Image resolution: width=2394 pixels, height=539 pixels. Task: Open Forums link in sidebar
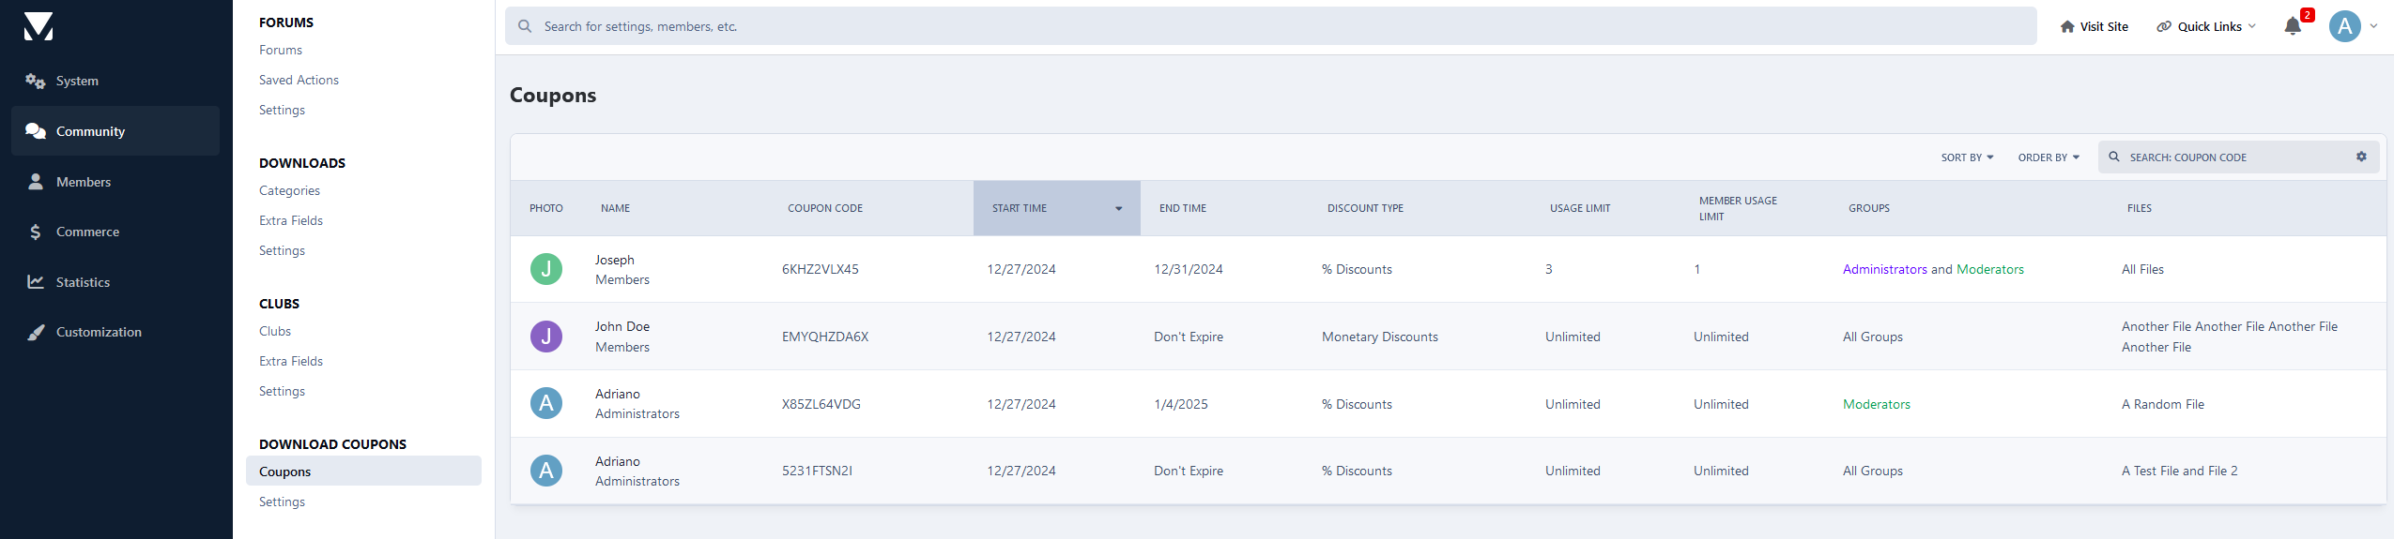[x=281, y=50]
